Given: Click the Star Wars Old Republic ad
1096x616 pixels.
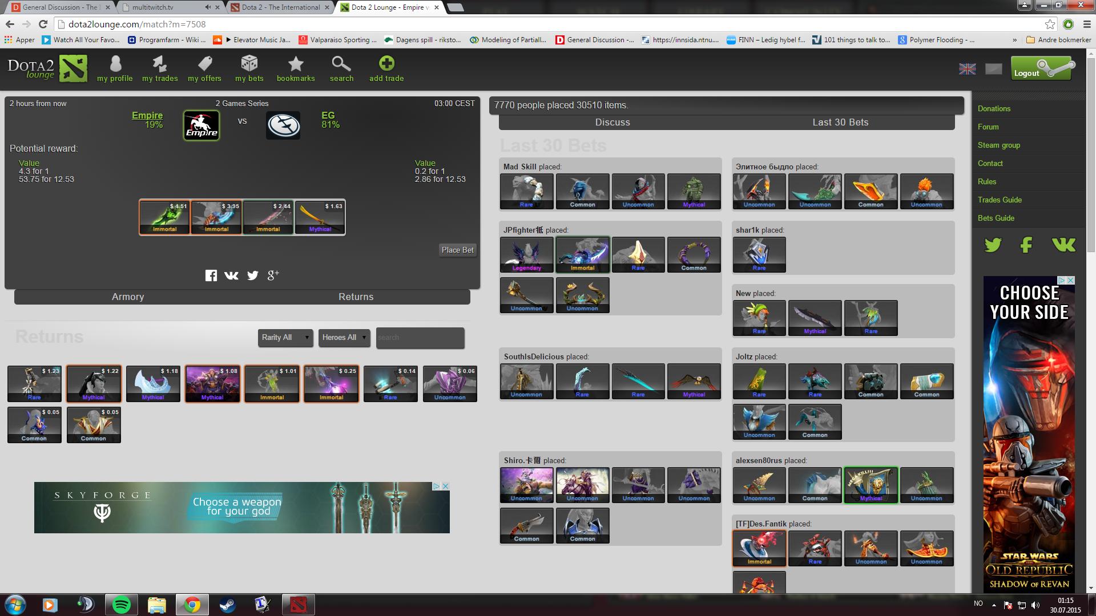Looking at the screenshot, I should (1029, 433).
